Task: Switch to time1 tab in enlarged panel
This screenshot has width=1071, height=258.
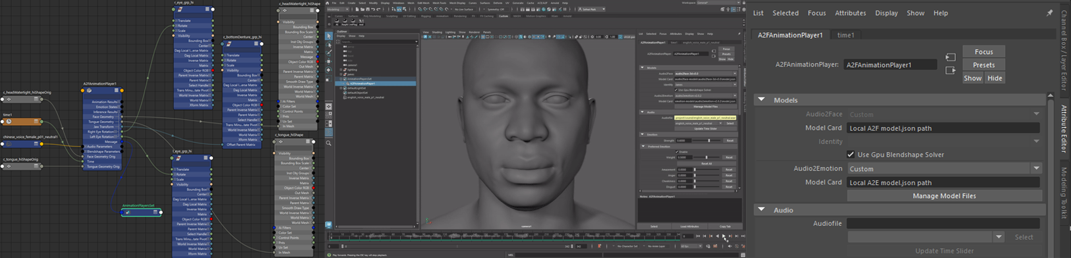Action: [x=846, y=35]
